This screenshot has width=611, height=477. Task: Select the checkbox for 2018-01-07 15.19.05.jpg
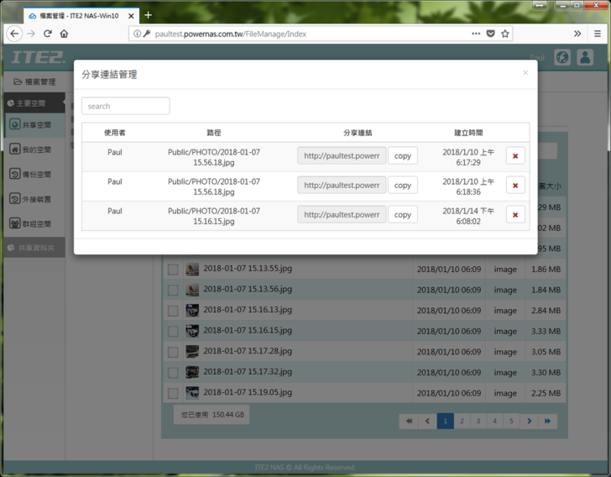tap(173, 393)
